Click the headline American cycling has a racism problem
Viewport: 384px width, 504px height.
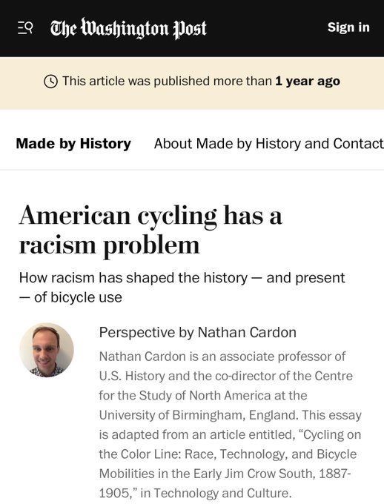coord(150,230)
